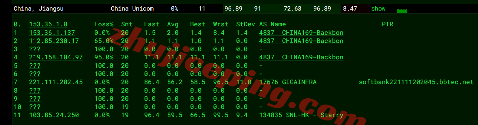Select the 8.47 value in summary row

pyautogui.click(x=350, y=8)
